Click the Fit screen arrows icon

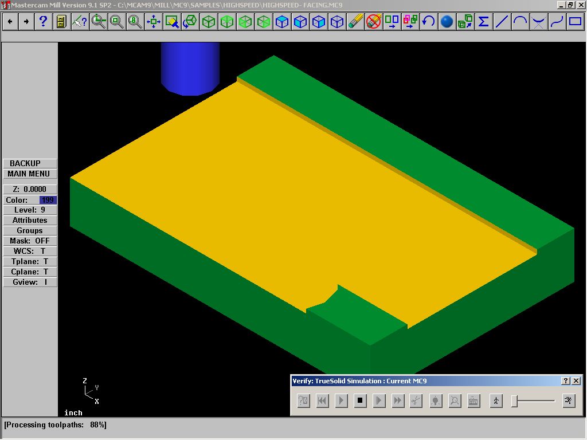pos(154,21)
